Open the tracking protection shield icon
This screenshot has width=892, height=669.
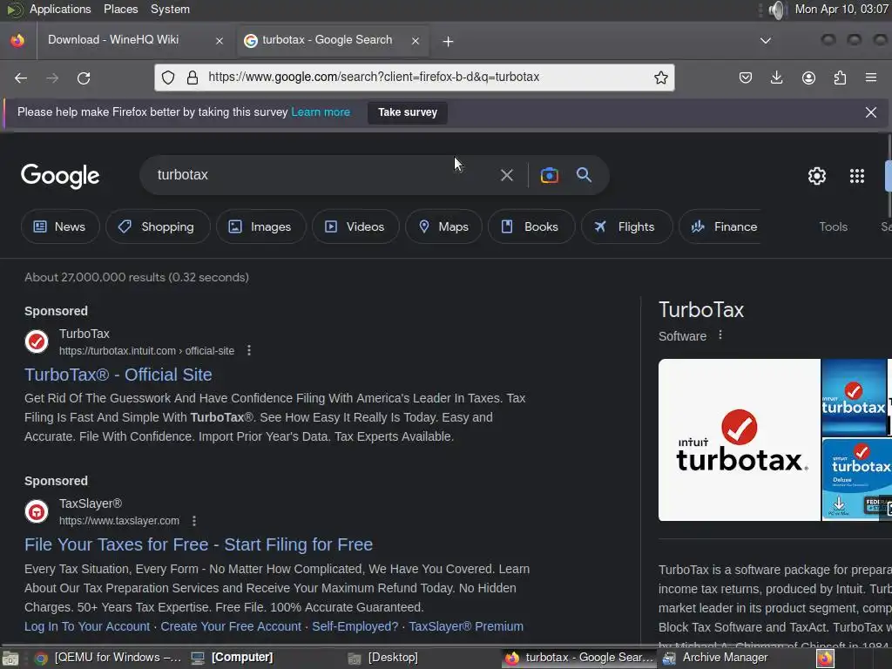(x=168, y=78)
